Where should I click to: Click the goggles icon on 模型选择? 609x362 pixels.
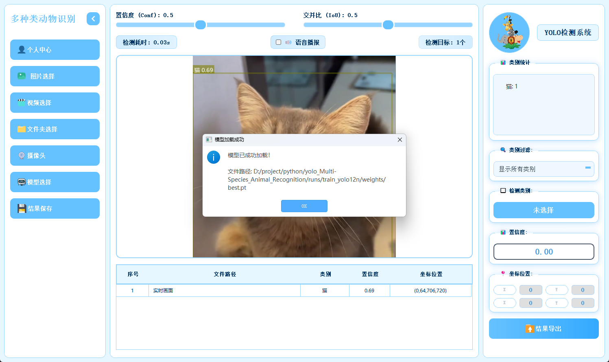pos(22,182)
